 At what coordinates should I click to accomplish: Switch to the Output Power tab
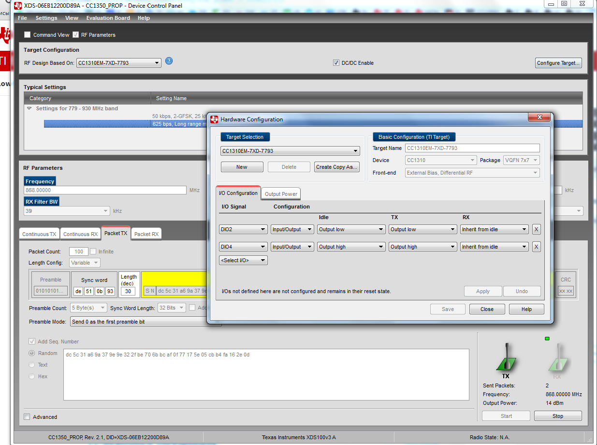tap(280, 193)
